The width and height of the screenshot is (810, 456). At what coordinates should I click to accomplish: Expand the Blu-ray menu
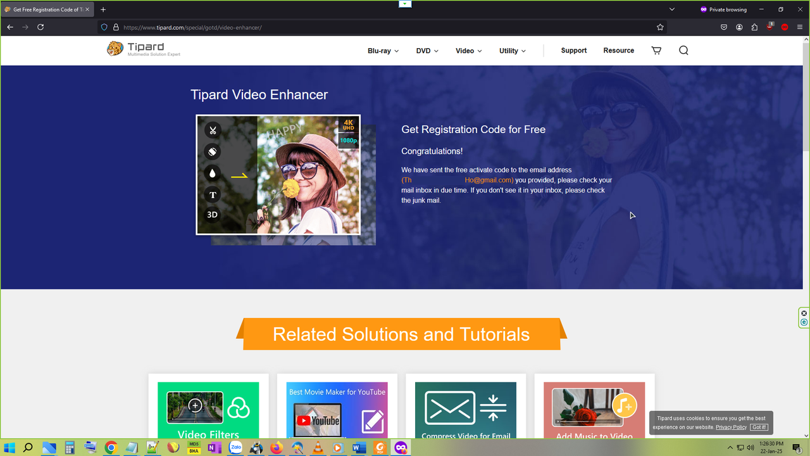click(x=383, y=51)
